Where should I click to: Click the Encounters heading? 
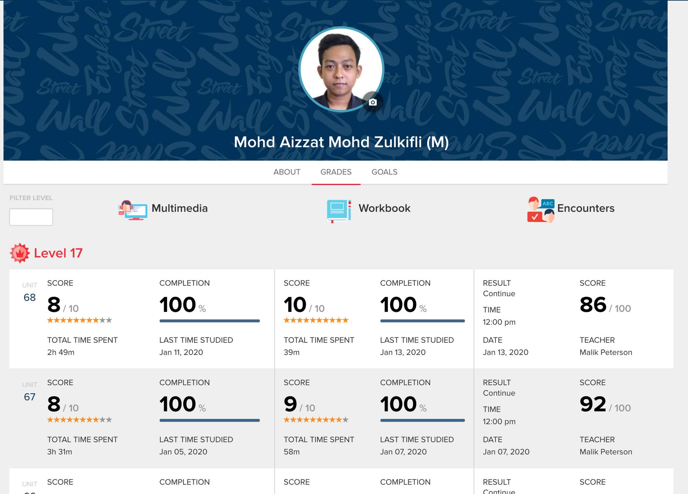(586, 208)
